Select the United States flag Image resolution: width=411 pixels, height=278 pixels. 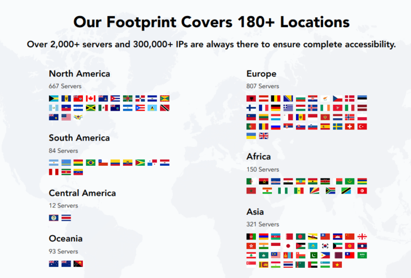click(66, 117)
